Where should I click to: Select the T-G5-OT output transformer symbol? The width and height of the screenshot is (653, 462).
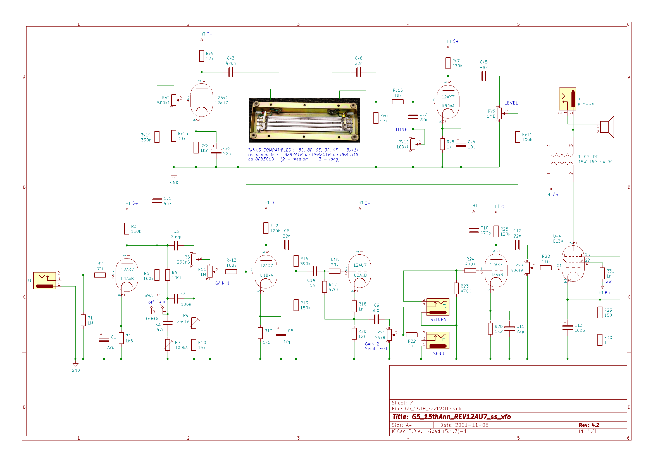562,159
